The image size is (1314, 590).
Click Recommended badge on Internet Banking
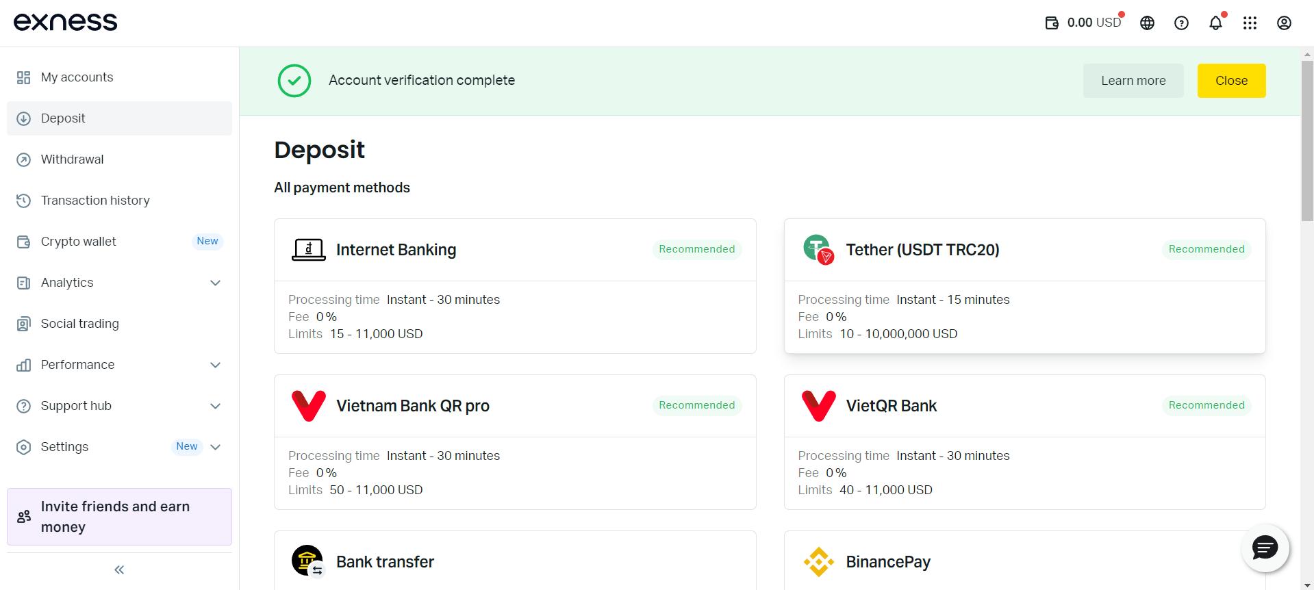[x=696, y=249]
